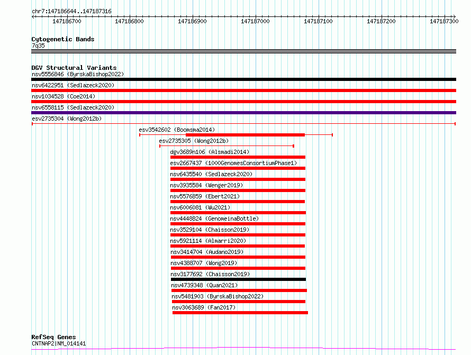The height and width of the screenshot is (355, 471).
Task: Click the thick bar under esv3542602
Action: (245, 135)
